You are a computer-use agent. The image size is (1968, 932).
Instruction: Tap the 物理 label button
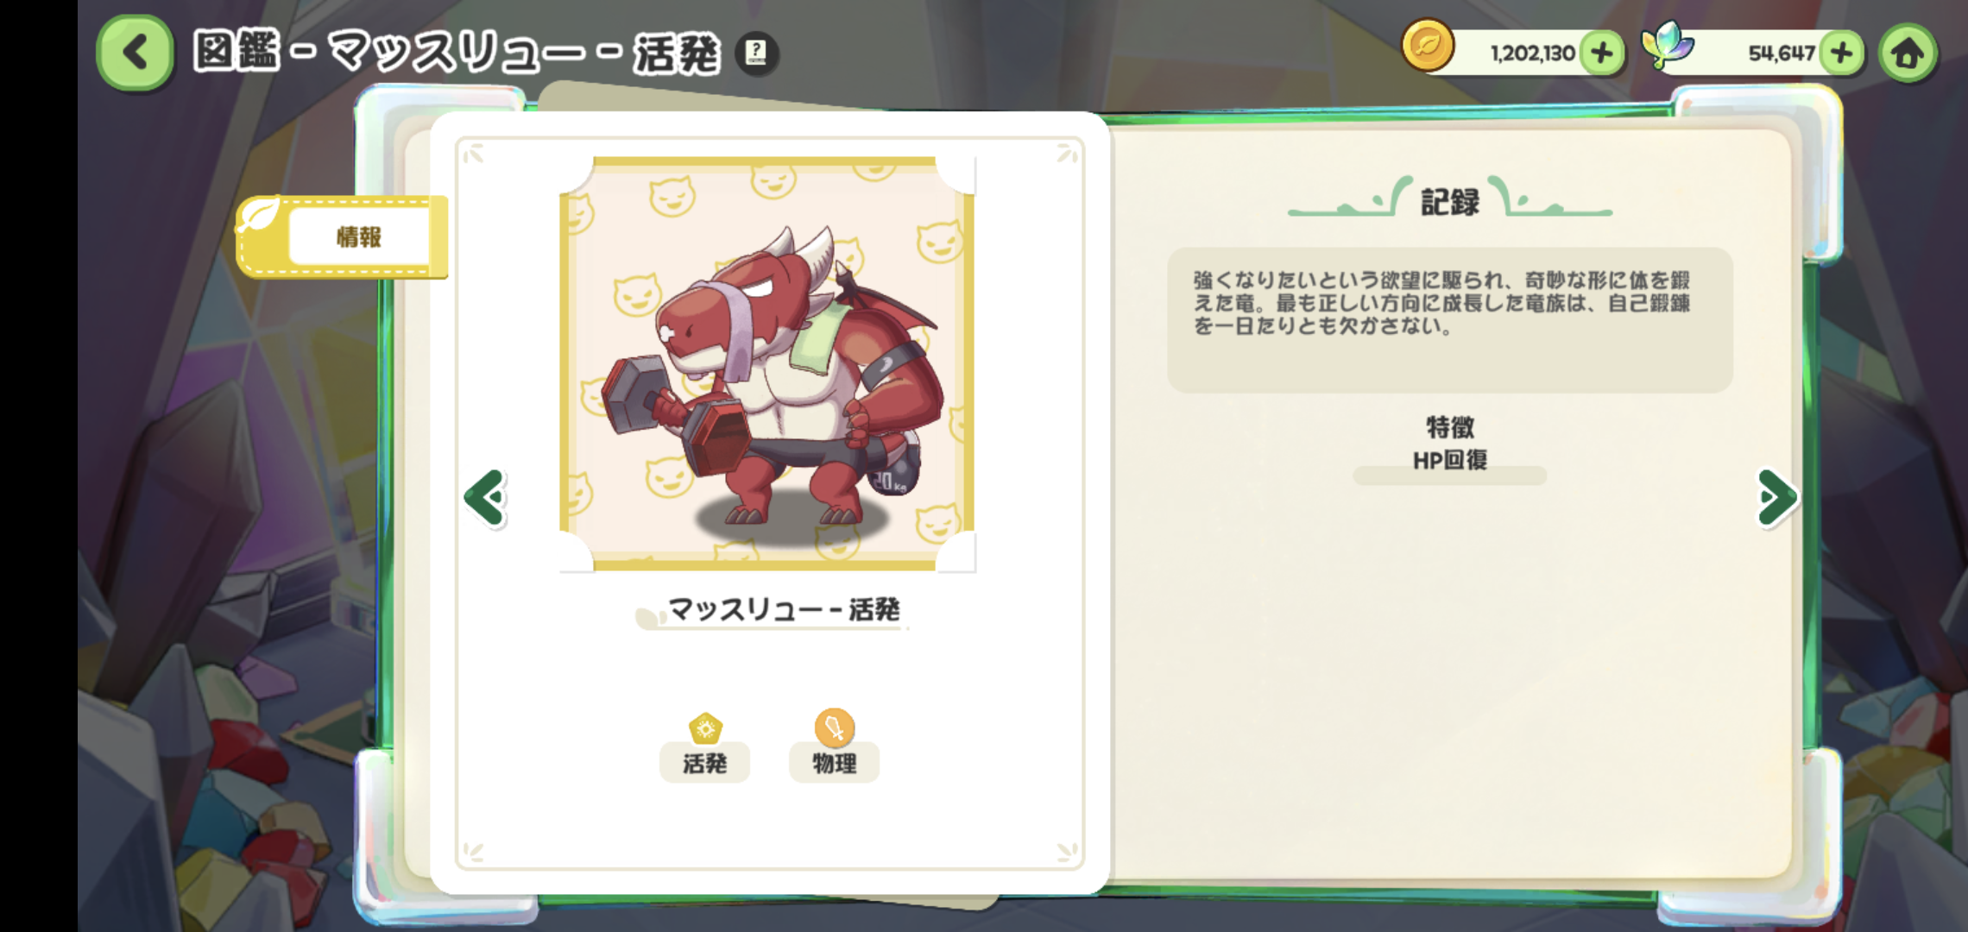834,763
